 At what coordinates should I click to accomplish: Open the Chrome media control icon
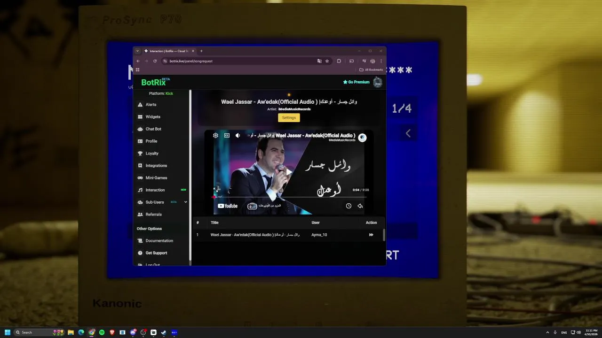(364, 61)
